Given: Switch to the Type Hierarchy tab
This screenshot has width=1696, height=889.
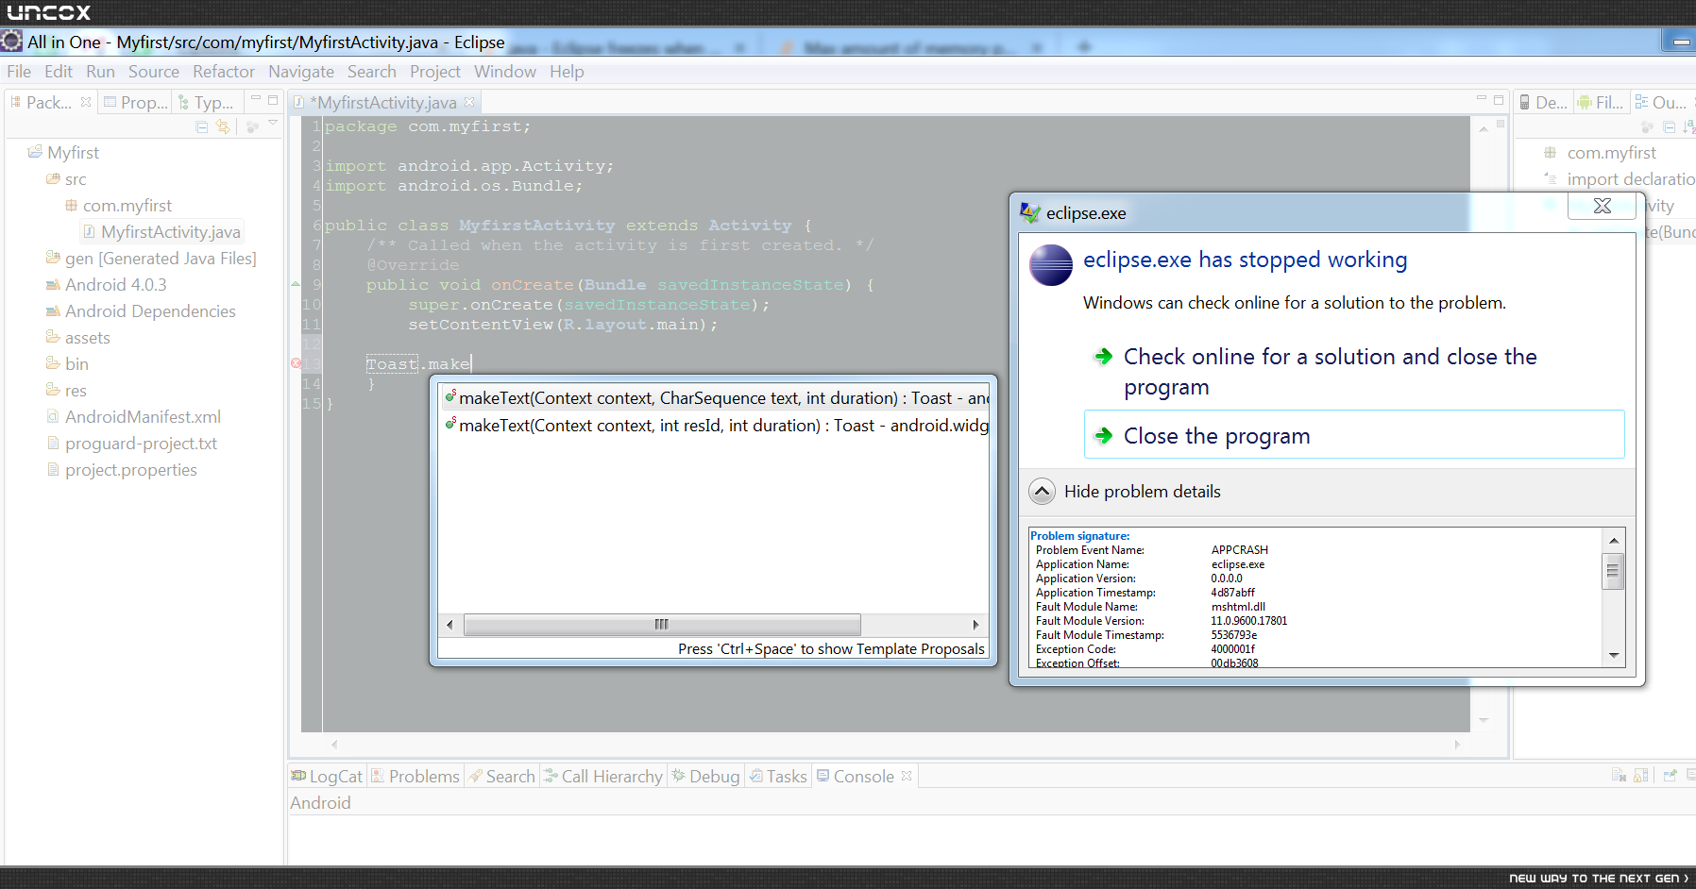Looking at the screenshot, I should tap(206, 102).
